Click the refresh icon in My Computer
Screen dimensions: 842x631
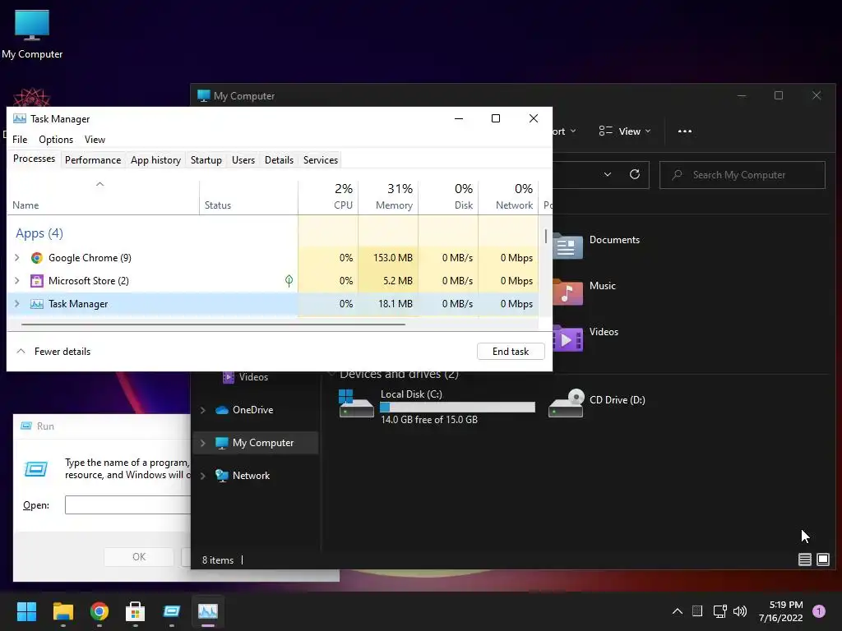coord(635,174)
